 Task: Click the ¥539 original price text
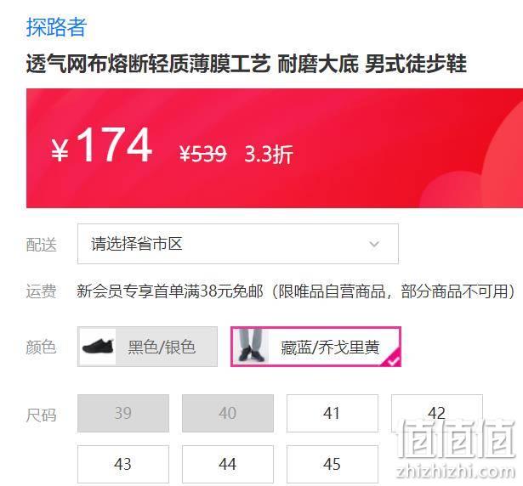point(202,154)
